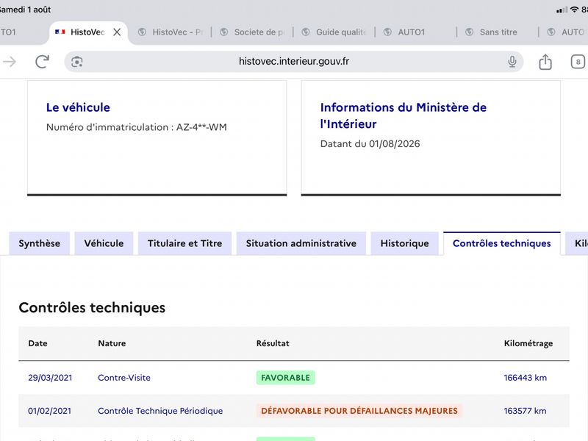Close the active HistoVec tab
The height and width of the screenshot is (441, 588).
click(117, 32)
